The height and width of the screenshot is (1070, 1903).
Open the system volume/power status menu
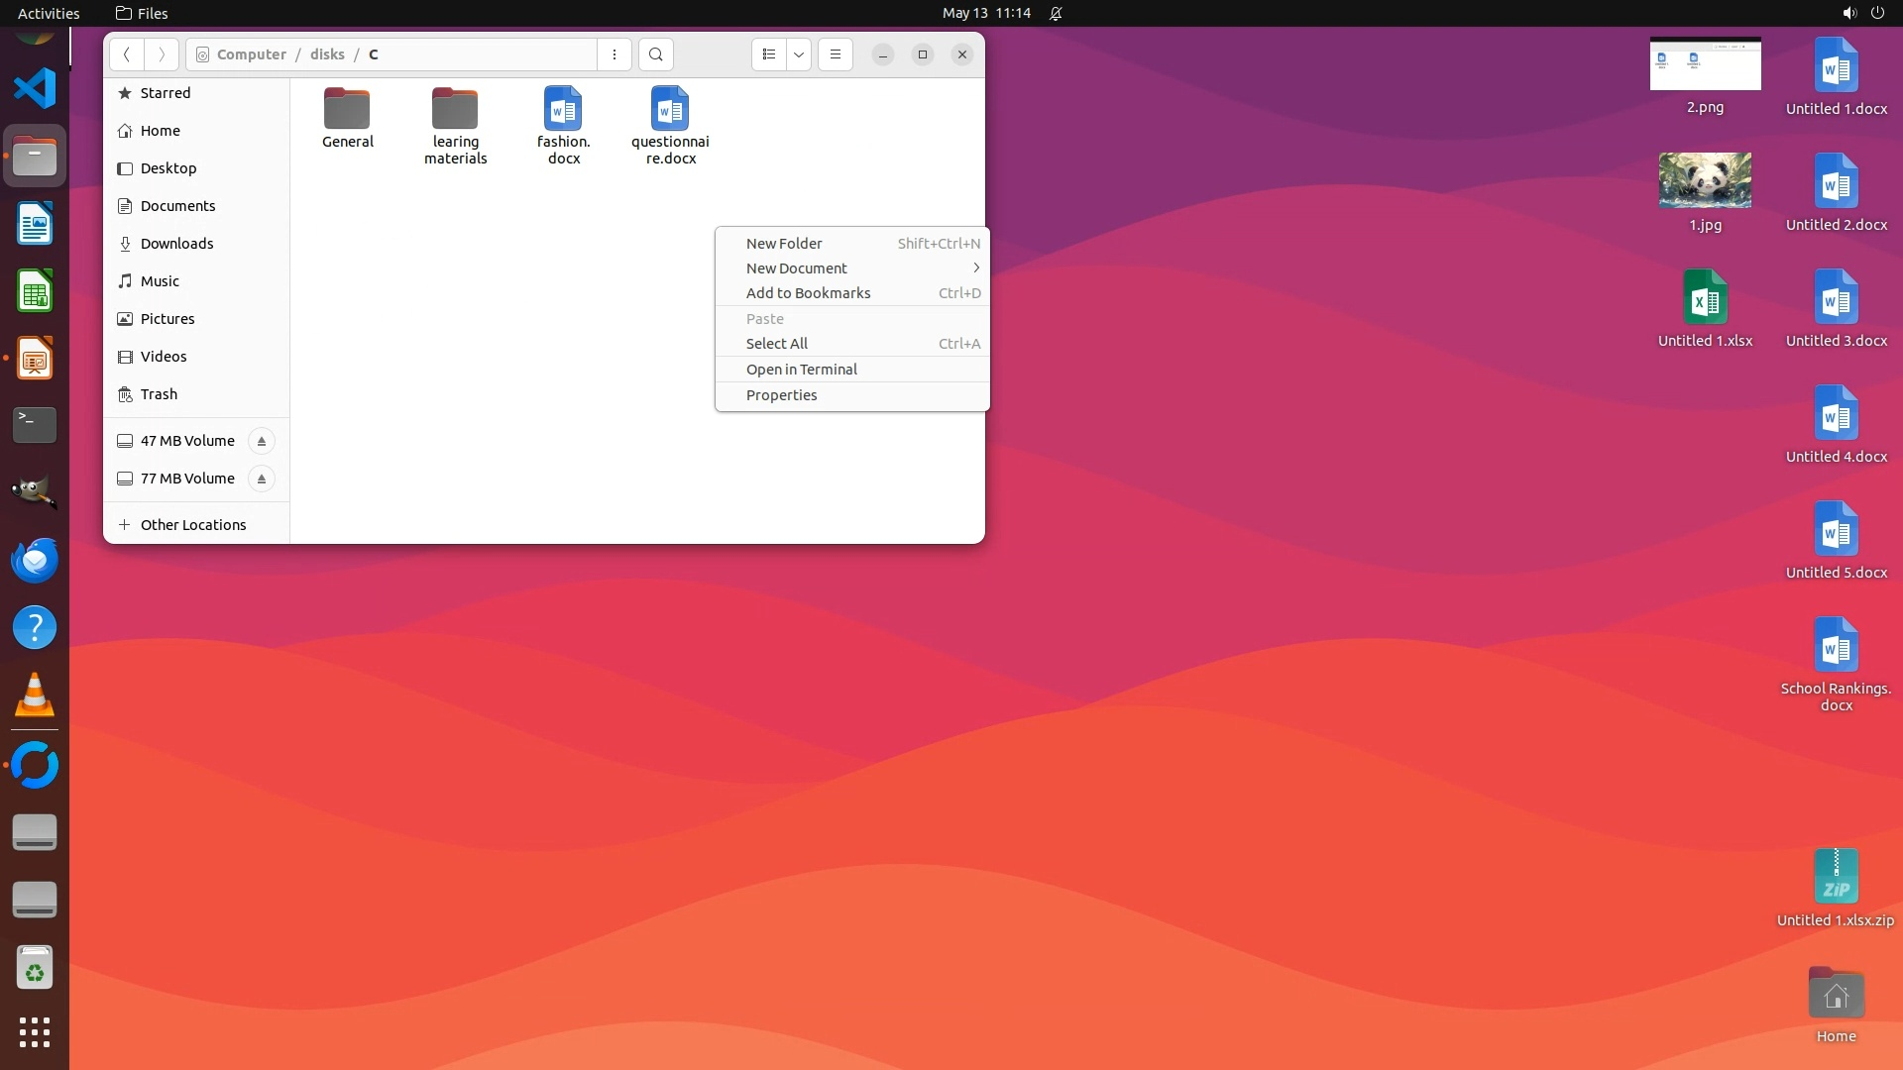click(x=1862, y=13)
